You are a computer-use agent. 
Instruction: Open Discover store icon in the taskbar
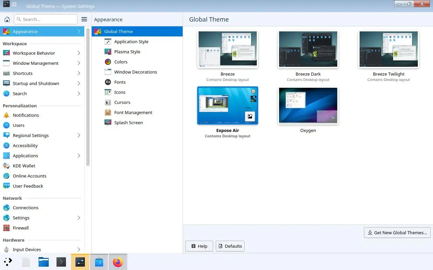(99, 262)
